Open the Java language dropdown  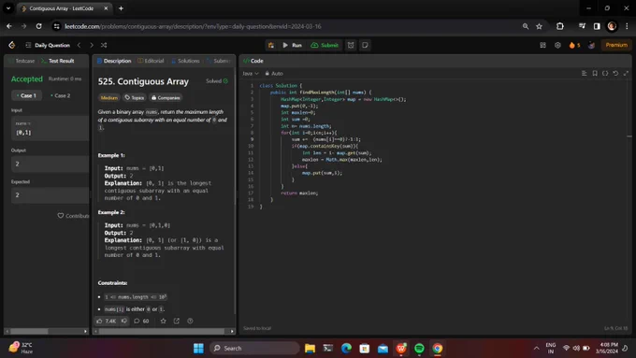click(251, 74)
